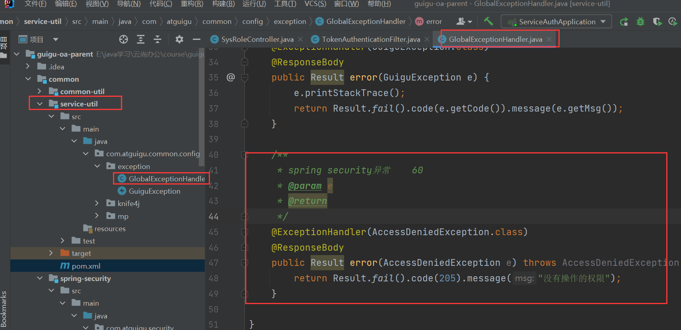
Task: Open project panel settings gear
Action: 179,39
